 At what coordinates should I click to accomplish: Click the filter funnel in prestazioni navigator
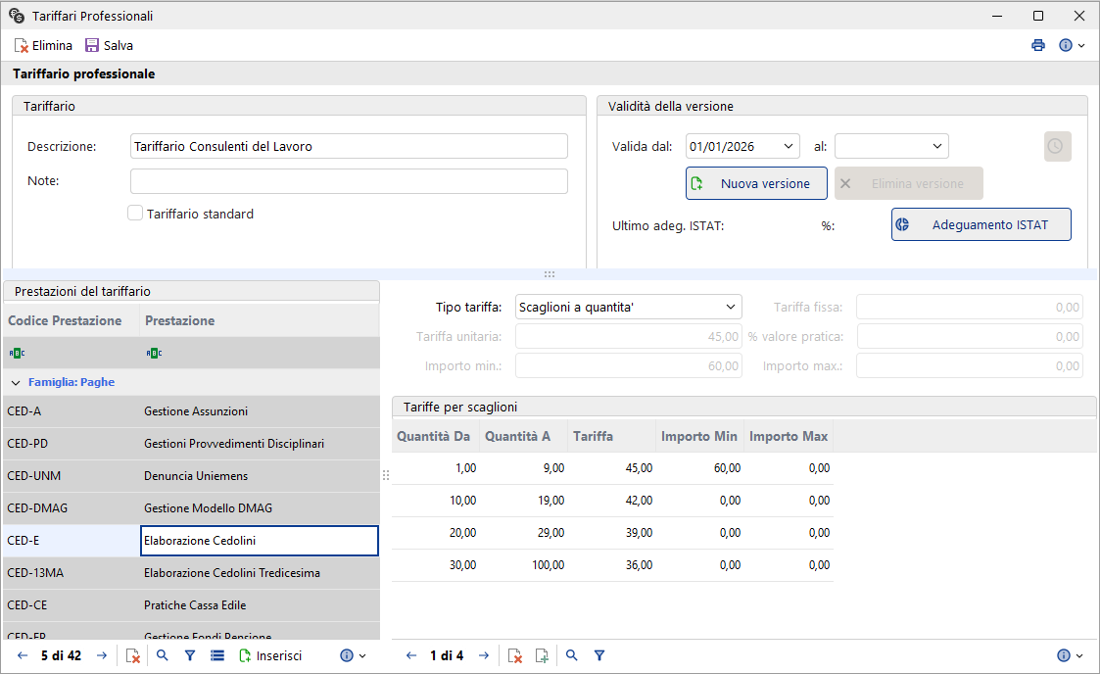(189, 655)
